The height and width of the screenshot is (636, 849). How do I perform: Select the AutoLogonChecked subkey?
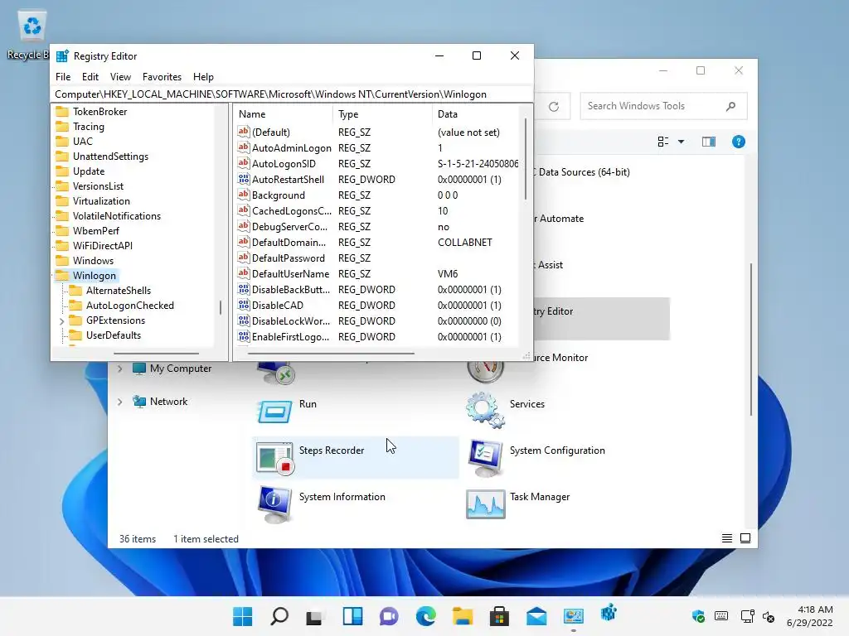(130, 306)
